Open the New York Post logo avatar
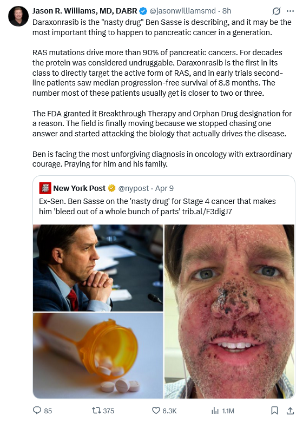303x422 pixels. pos(45,188)
